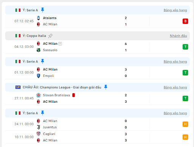Click the advancing arrow icon beside AC Milan
The image size is (194, 147).
click(60, 44)
